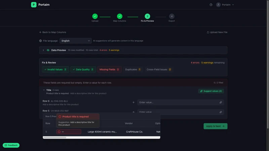This screenshot has height=151, width=269.
Task: Open the Portaim account menu chevron
Action: [x=233, y=5]
